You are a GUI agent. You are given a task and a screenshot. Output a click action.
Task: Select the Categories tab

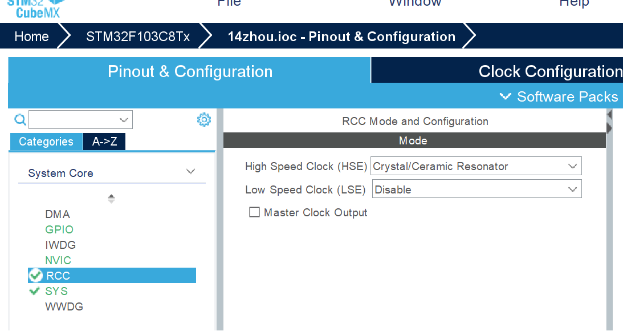(x=46, y=142)
